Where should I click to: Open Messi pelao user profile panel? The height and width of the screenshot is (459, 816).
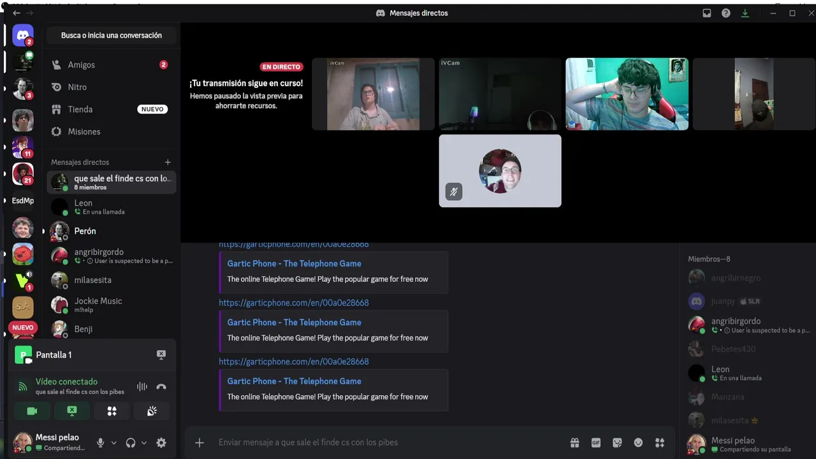coord(50,442)
